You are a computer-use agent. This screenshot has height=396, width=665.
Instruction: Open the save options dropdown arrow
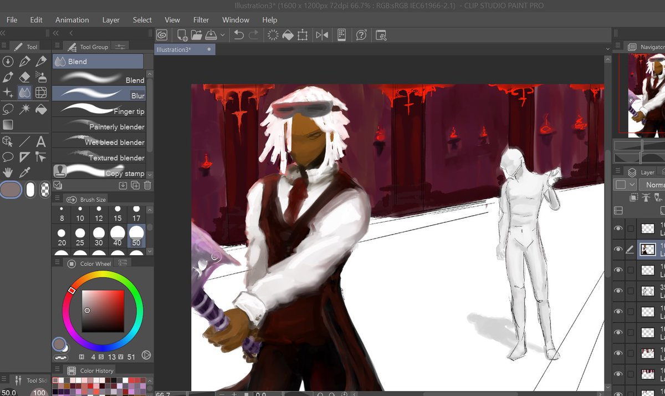222,35
